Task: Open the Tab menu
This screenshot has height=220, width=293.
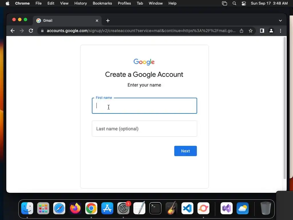Action: [140, 3]
